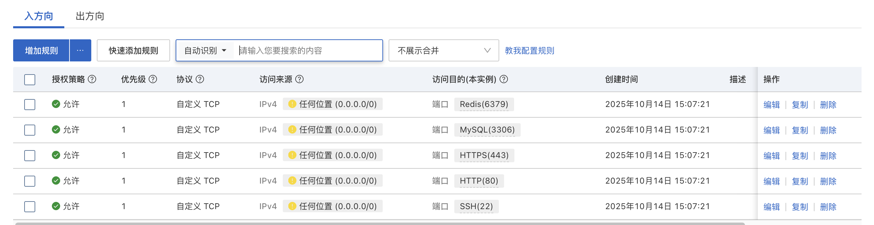Tick the select-all checkbox in table header

click(x=30, y=79)
